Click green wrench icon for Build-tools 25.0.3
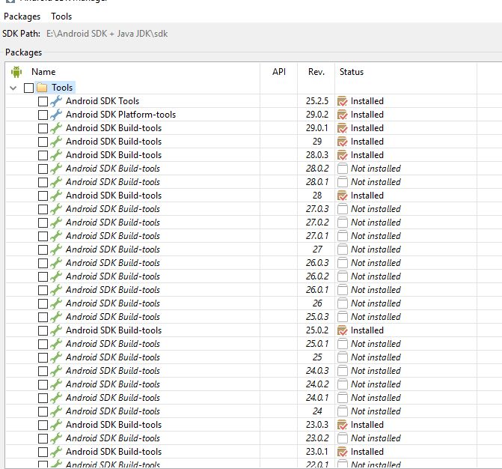This screenshot has height=469, width=502. coord(56,317)
